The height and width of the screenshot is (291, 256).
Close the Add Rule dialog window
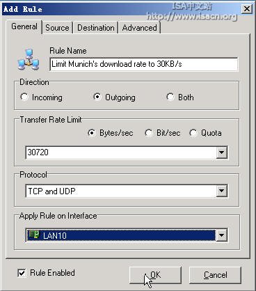click(x=247, y=9)
